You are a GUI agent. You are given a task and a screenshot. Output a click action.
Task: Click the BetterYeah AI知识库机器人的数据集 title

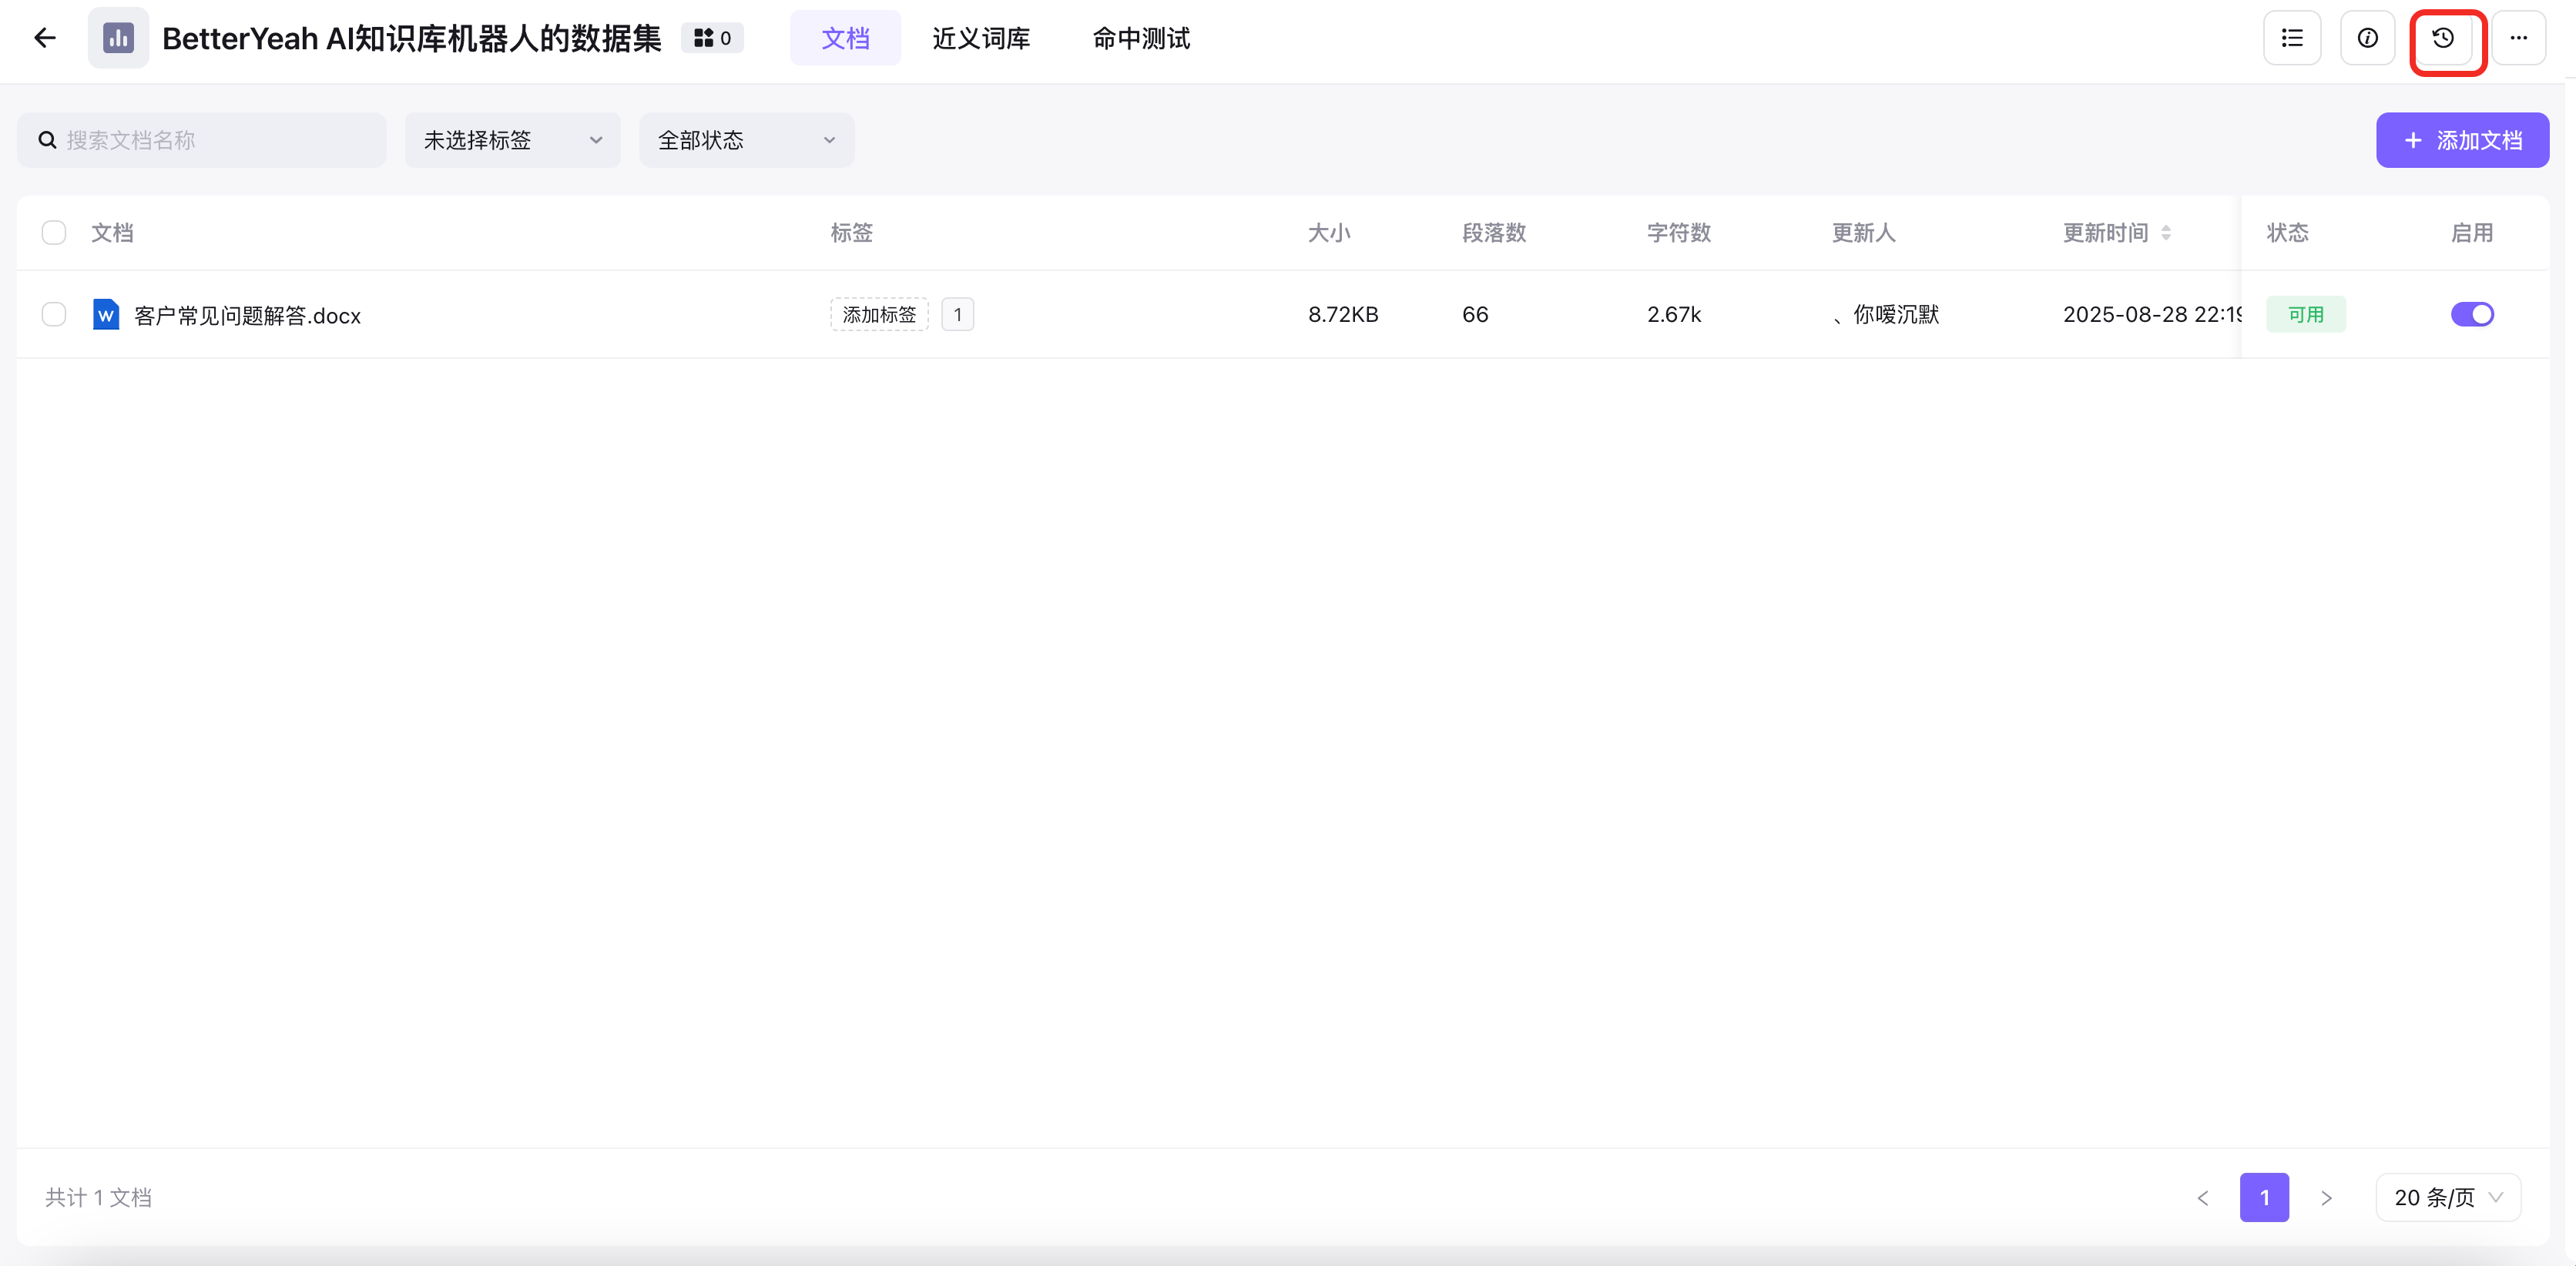pyautogui.click(x=411, y=38)
